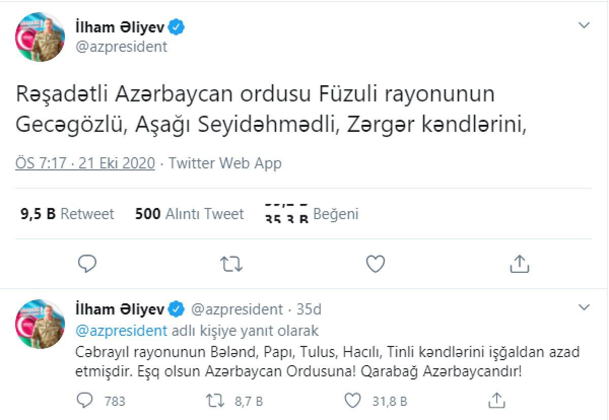View the 9,5 B Retweet list

[x=66, y=214]
